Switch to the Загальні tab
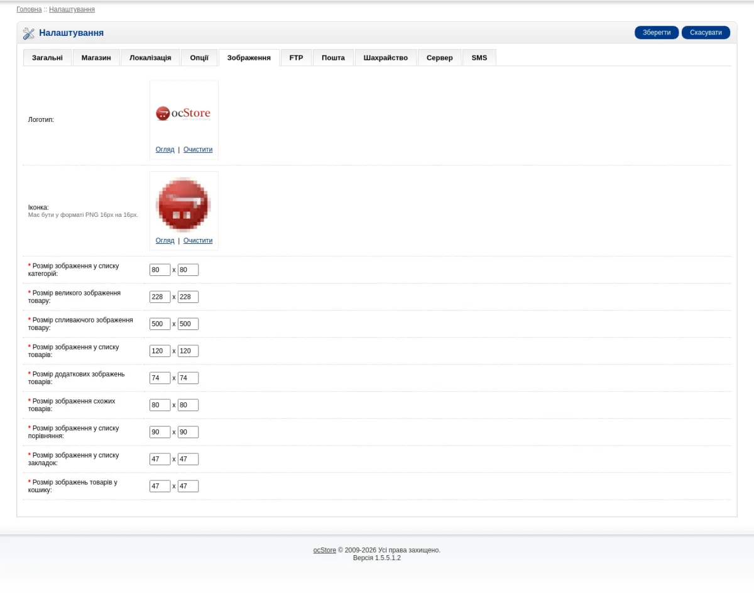 tap(47, 58)
